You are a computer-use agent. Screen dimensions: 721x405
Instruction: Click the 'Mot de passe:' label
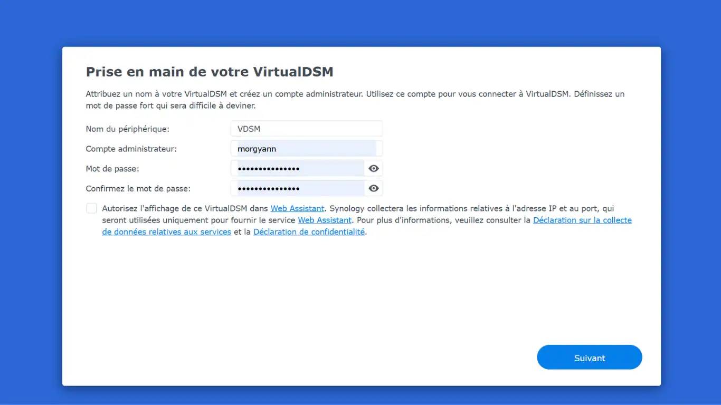112,169
